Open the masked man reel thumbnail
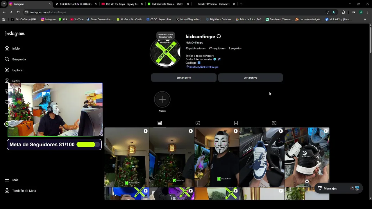 pyautogui.click(x=217, y=157)
